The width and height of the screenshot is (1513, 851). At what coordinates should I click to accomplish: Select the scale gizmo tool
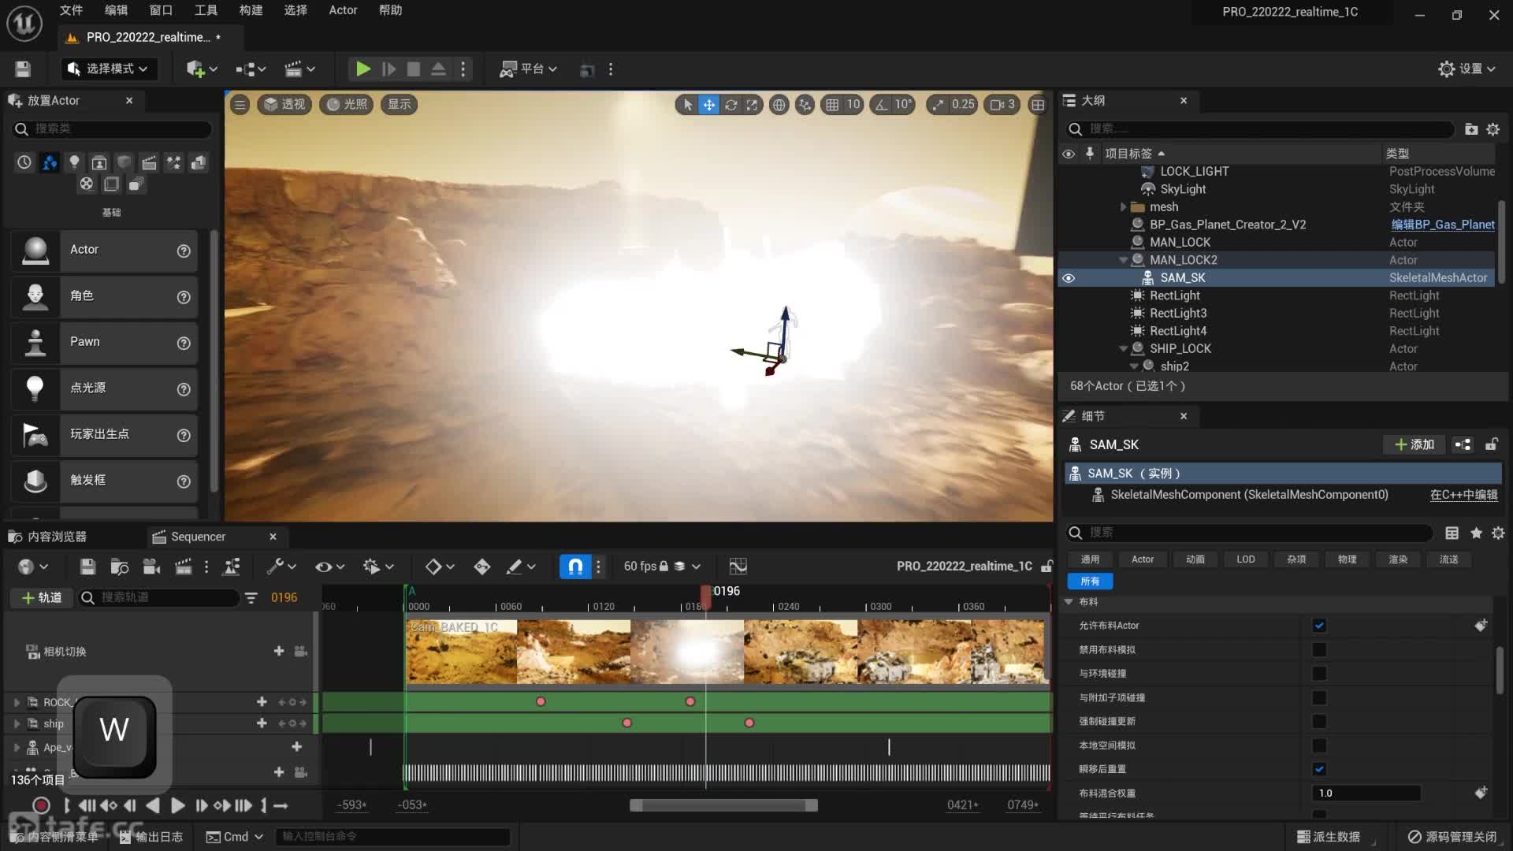[x=753, y=105]
